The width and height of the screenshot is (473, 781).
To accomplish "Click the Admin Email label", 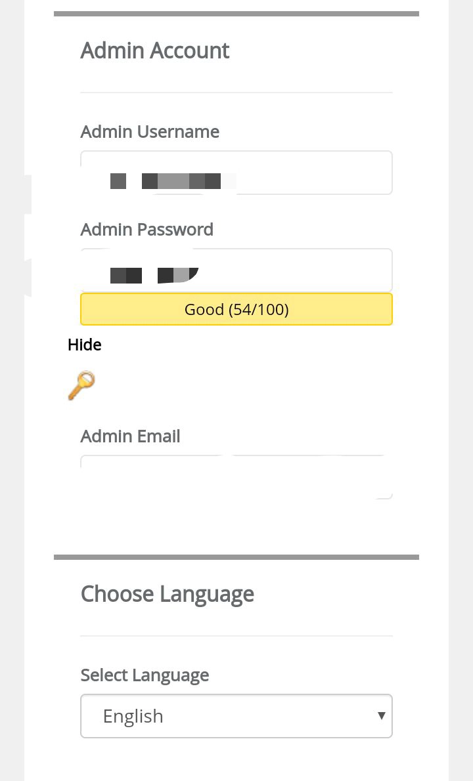I will click(x=130, y=436).
